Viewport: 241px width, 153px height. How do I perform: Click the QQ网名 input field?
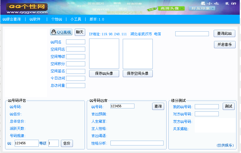[76, 42]
